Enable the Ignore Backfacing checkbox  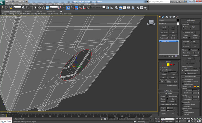(x=161, y=70)
